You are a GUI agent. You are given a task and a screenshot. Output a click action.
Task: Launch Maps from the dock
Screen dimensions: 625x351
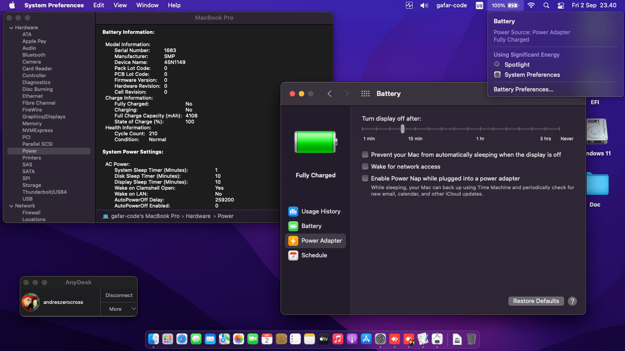pos(224,339)
